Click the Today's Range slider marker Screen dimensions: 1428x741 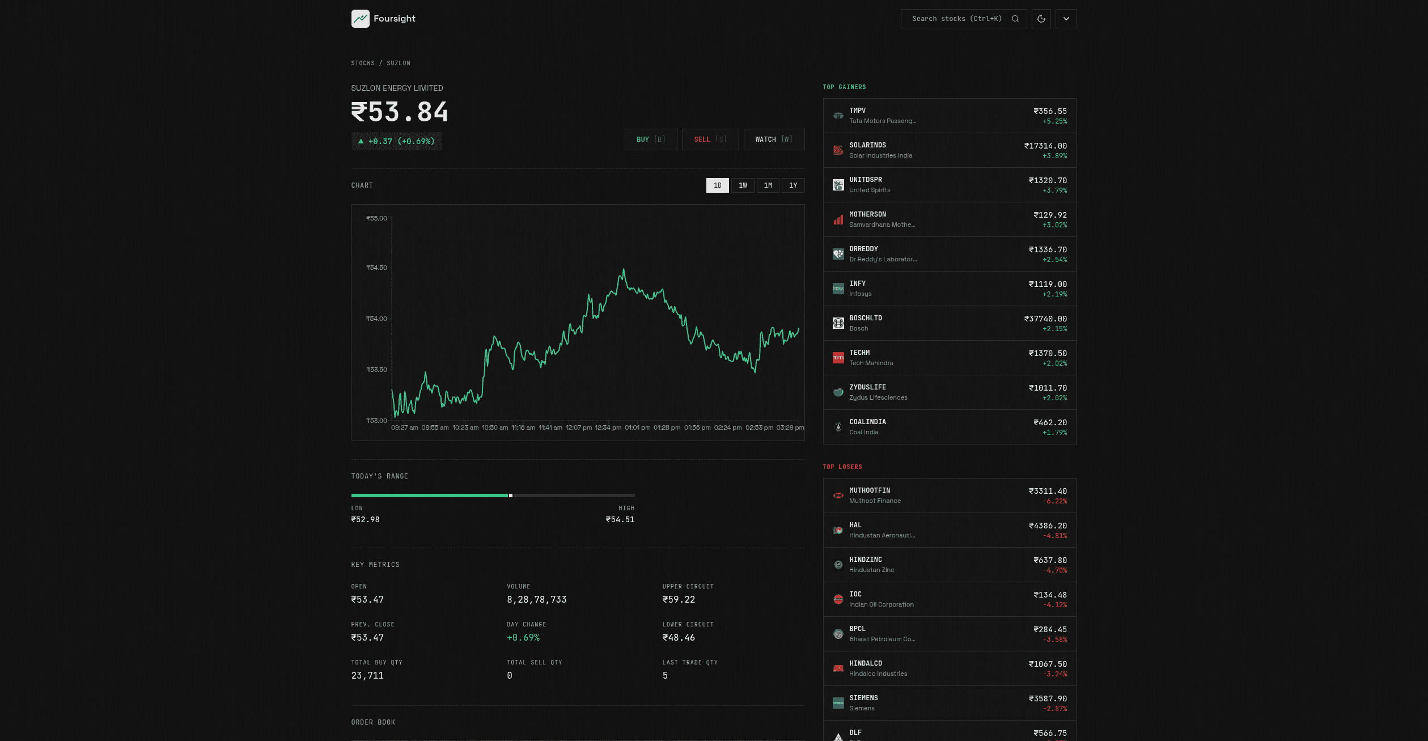point(511,496)
